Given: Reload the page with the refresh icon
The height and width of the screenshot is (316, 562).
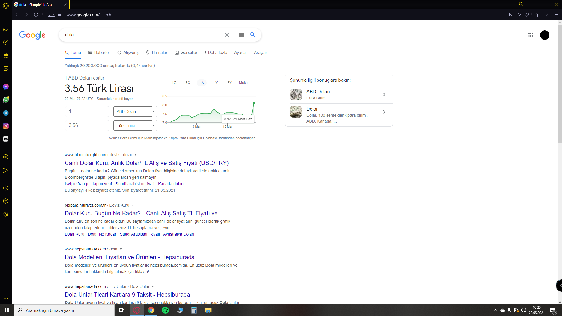Looking at the screenshot, I should click(36, 15).
